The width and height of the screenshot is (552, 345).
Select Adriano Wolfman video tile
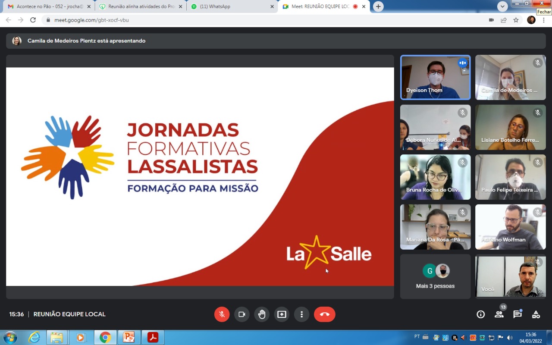point(511,227)
